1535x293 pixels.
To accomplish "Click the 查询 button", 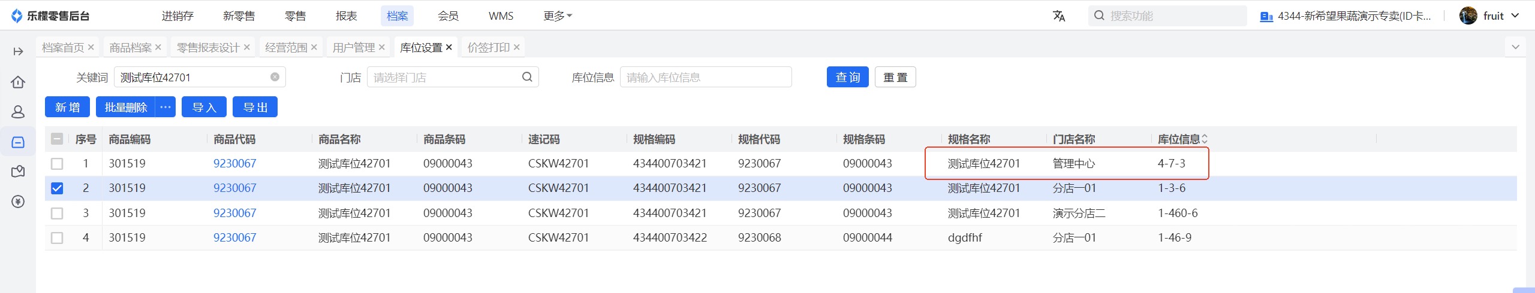I will tap(847, 77).
